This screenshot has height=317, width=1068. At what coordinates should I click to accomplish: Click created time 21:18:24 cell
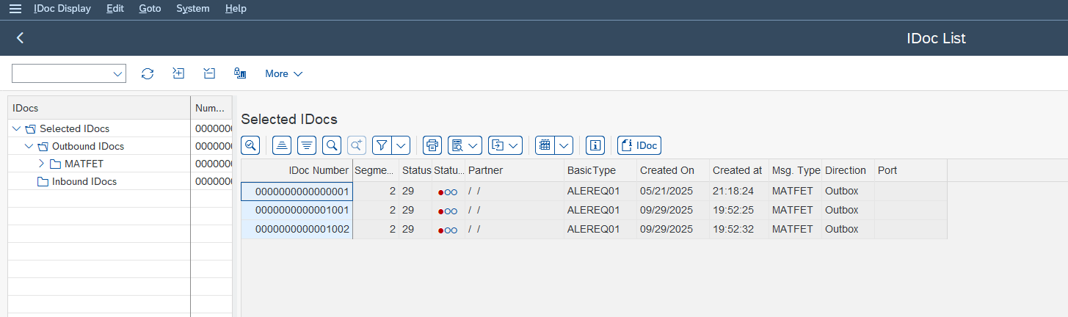pos(739,192)
